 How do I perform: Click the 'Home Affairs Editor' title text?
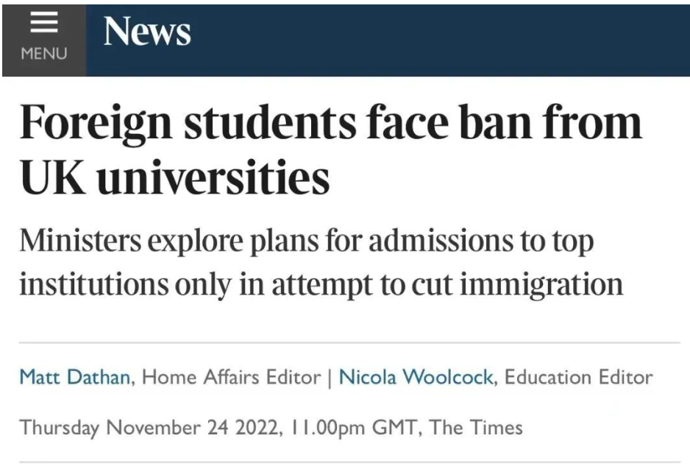[231, 377]
